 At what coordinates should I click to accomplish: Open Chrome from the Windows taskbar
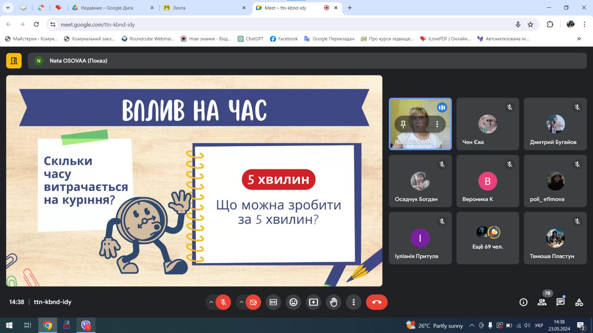click(47, 325)
